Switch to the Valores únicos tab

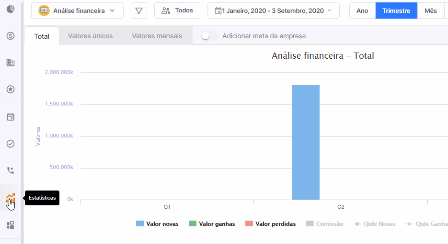point(90,36)
